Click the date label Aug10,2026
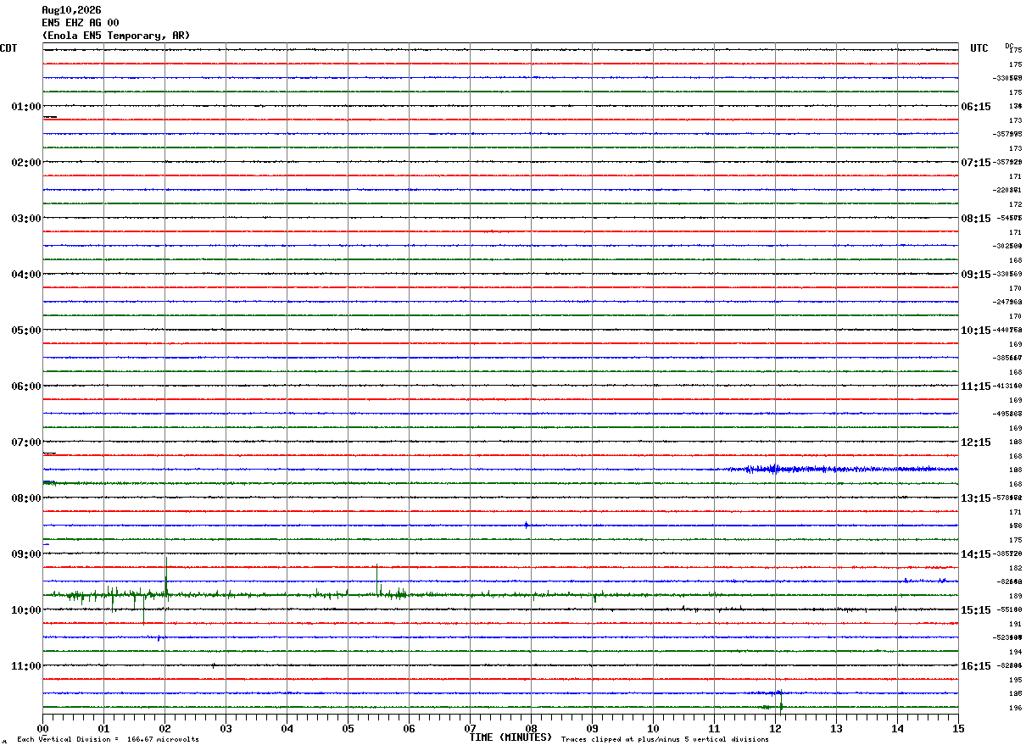Image resolution: width=1026 pixels, height=751 pixels. click(x=71, y=10)
